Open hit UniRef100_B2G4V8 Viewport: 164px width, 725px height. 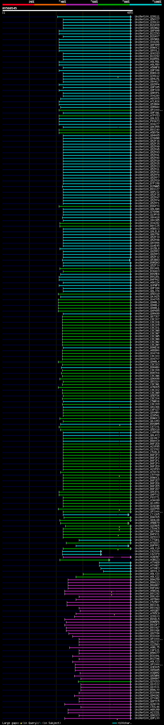147,25
